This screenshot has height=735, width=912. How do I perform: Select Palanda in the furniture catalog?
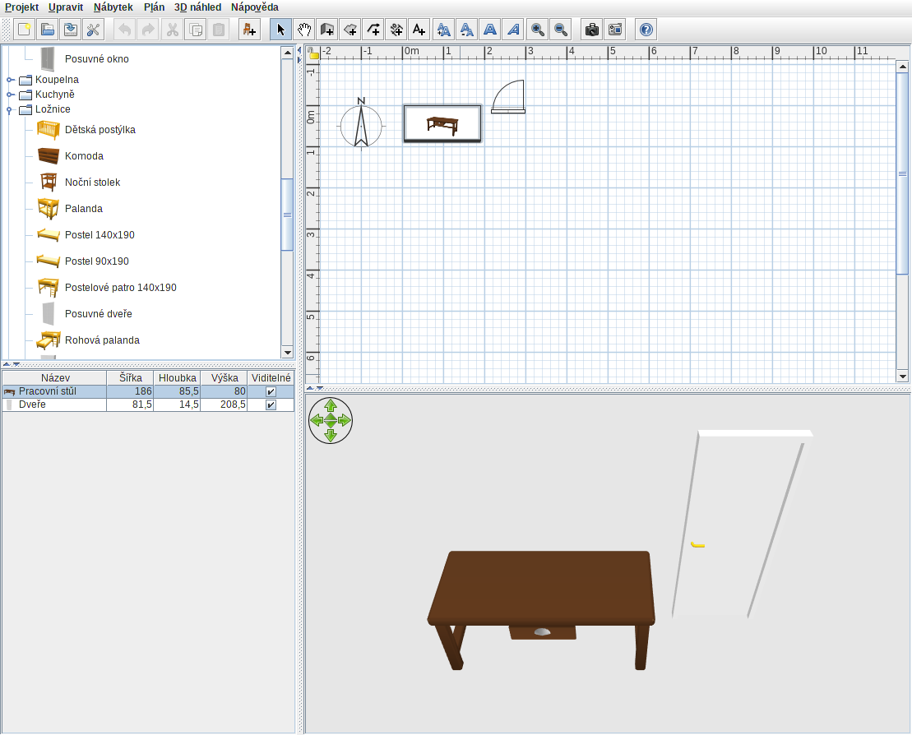[x=83, y=209]
